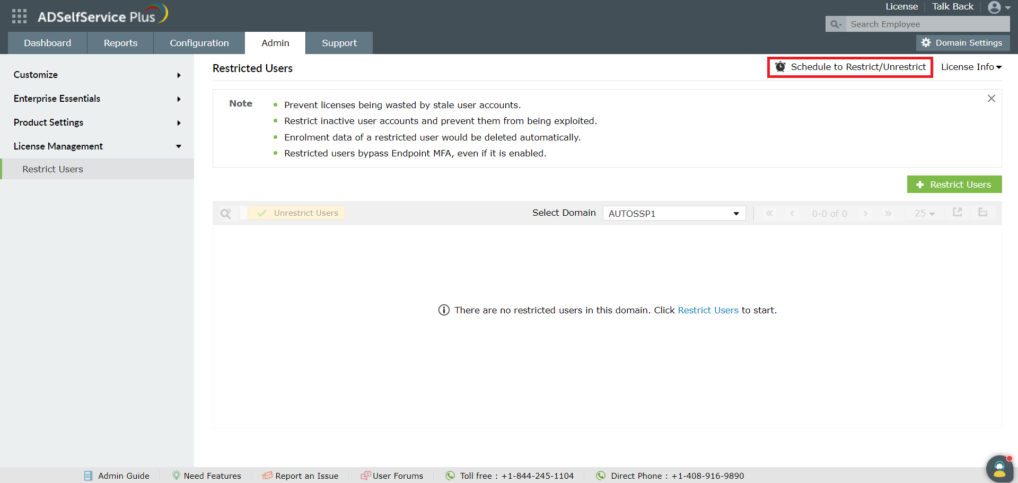This screenshot has height=483, width=1018.
Task: Click the Direct Phone number +1-408-916-9890
Action: pos(708,476)
